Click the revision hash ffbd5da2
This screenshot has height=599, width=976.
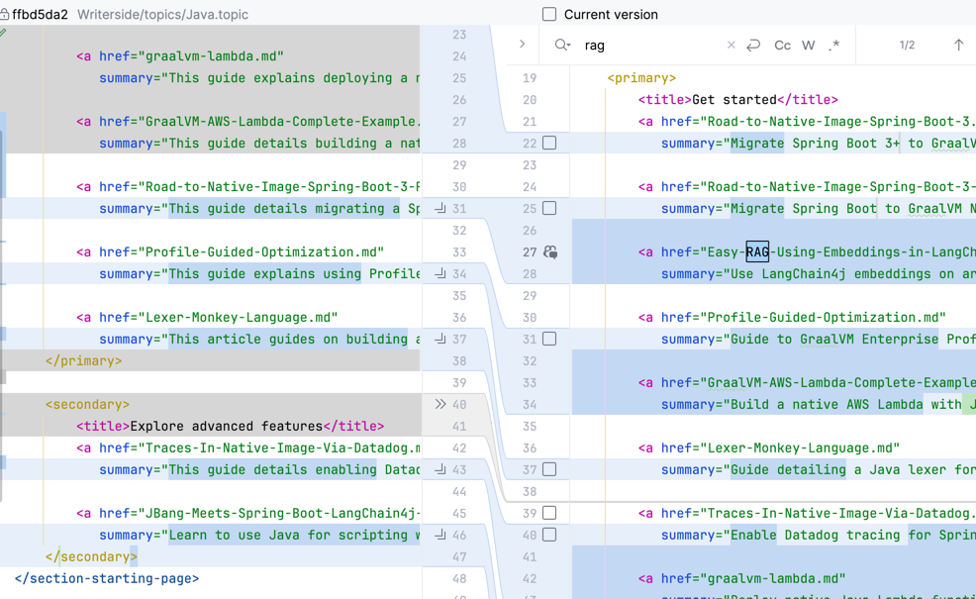[x=40, y=14]
